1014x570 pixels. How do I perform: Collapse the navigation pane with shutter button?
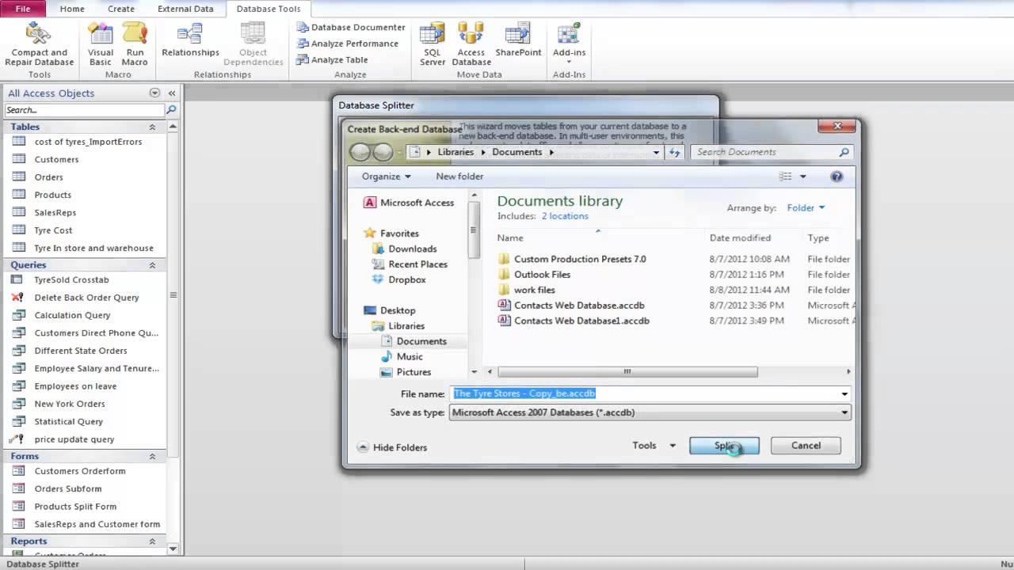(x=171, y=93)
